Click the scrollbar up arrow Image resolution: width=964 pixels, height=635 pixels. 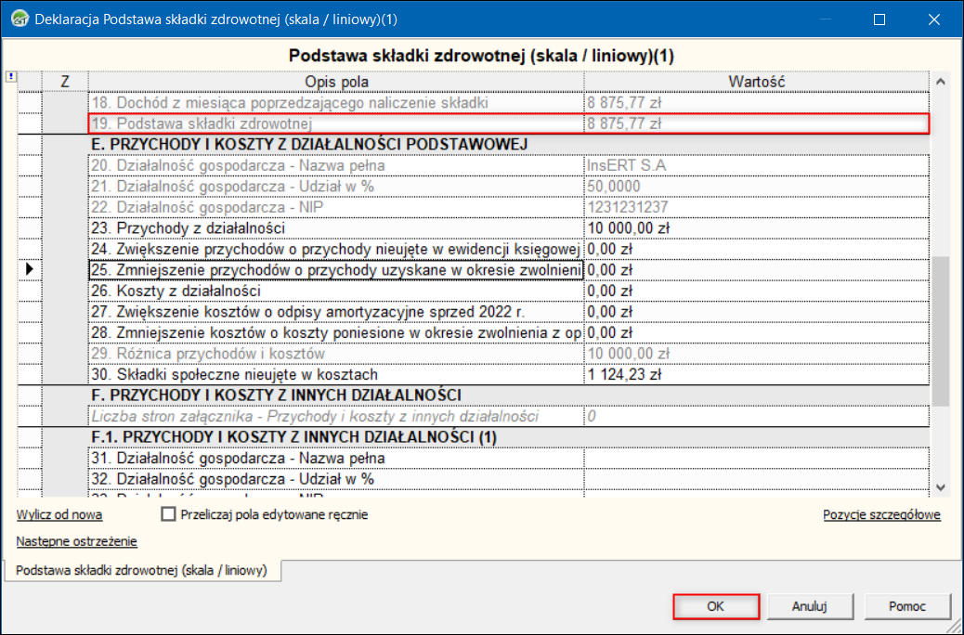[941, 81]
